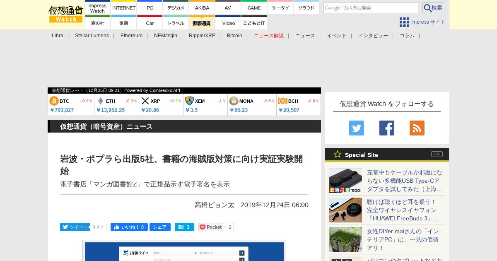Open the インテリアPC article thumbnail
The height and width of the screenshot is (261, 497).
click(345, 239)
